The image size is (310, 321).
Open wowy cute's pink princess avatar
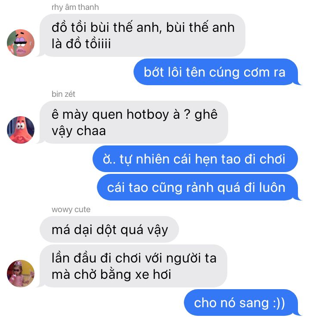tap(21, 274)
